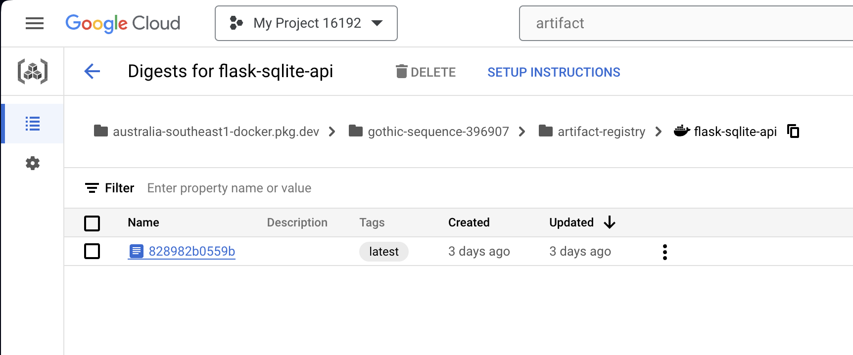Viewport: 853px width, 355px height.
Task: Navigate to artifact-registry breadcrumb
Action: pos(601,132)
